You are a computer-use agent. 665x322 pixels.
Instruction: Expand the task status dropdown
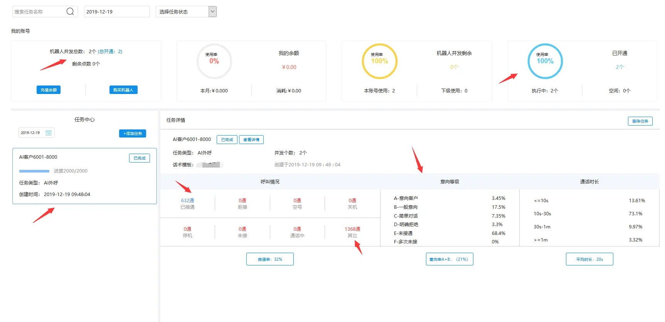coord(186,12)
